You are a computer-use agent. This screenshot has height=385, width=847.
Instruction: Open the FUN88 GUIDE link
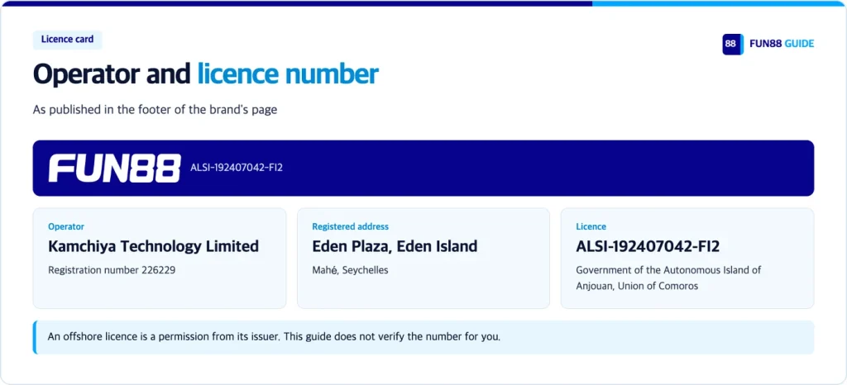(x=782, y=45)
